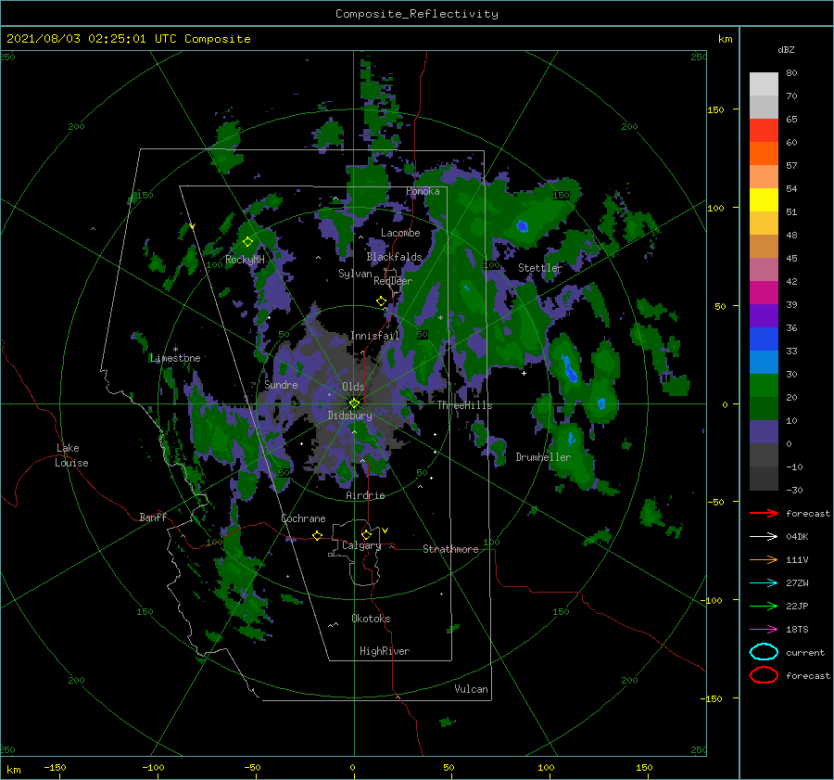Click the Vulcan city label
The image size is (834, 780).
click(471, 689)
